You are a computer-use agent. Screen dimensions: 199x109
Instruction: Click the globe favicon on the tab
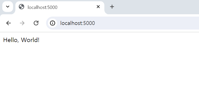21,7
